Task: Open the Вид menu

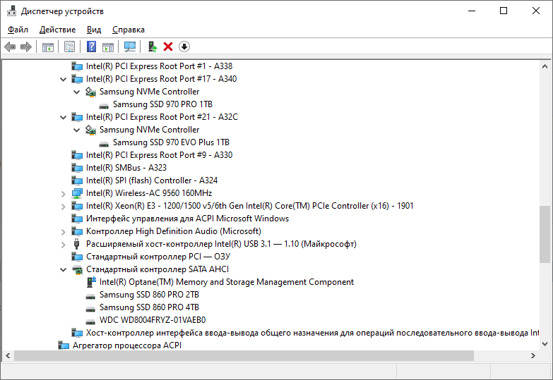Action: 94,30
